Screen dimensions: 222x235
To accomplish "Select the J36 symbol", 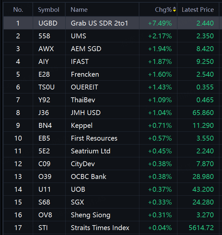I will 44,113.
